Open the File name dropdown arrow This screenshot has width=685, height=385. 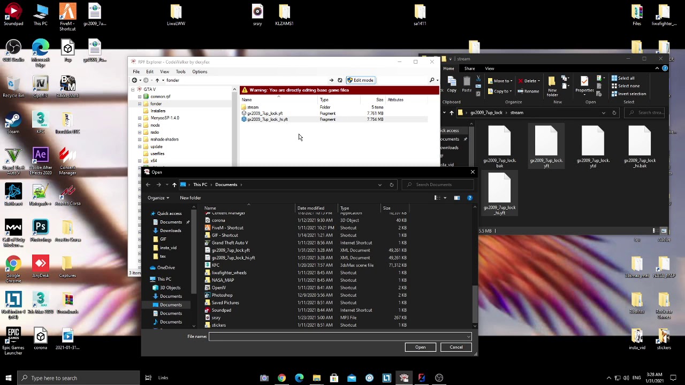click(x=469, y=336)
